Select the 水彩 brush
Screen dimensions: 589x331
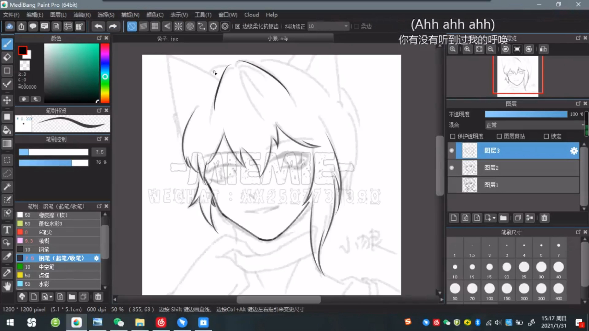[58, 284]
